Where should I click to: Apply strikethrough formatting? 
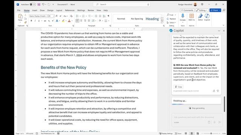[45, 21]
